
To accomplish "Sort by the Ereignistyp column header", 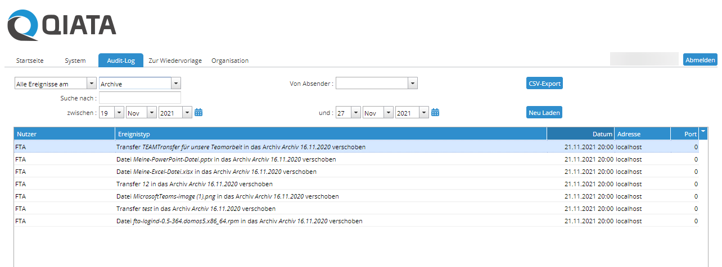I will coord(331,134).
